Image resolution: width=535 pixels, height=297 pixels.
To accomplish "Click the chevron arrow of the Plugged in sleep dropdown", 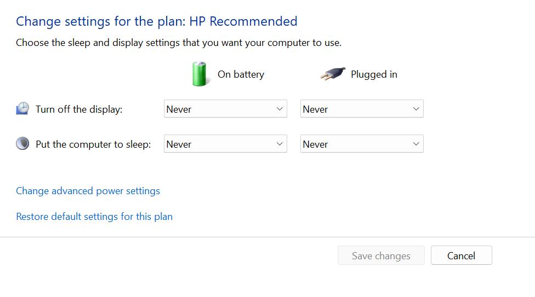I will (x=416, y=144).
